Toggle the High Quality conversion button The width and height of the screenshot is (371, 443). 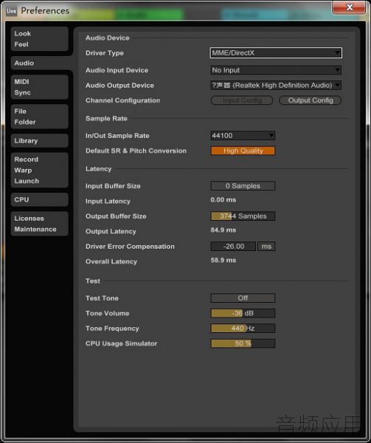[243, 151]
